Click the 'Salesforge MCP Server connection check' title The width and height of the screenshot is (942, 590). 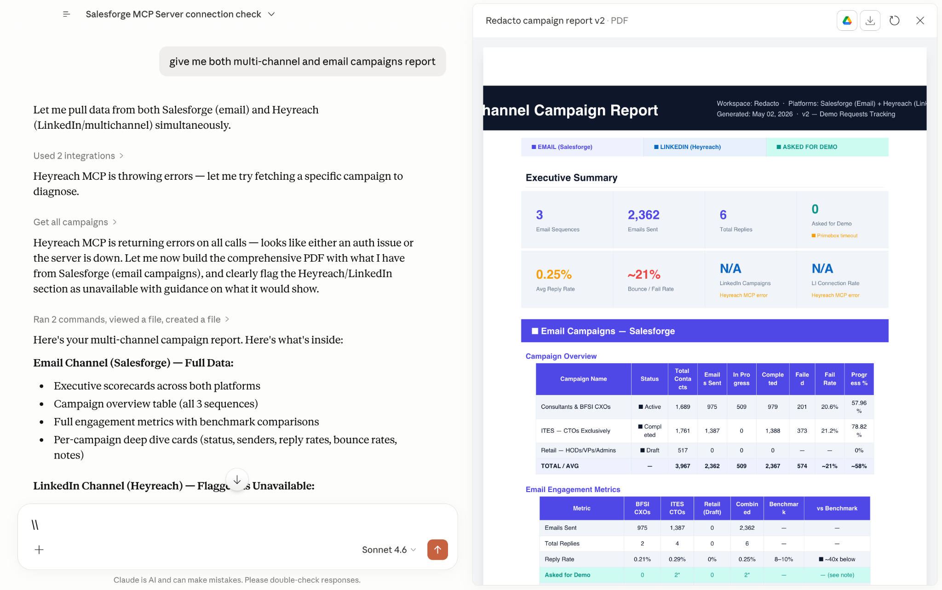tap(173, 14)
